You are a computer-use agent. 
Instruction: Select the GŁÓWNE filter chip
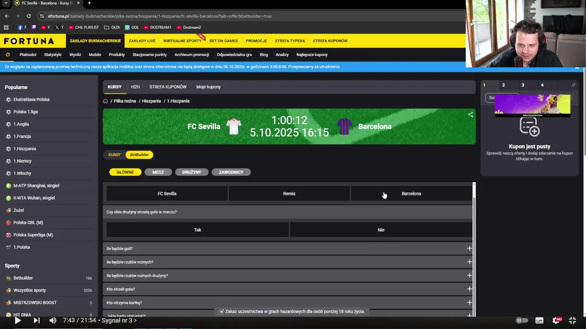(x=125, y=172)
